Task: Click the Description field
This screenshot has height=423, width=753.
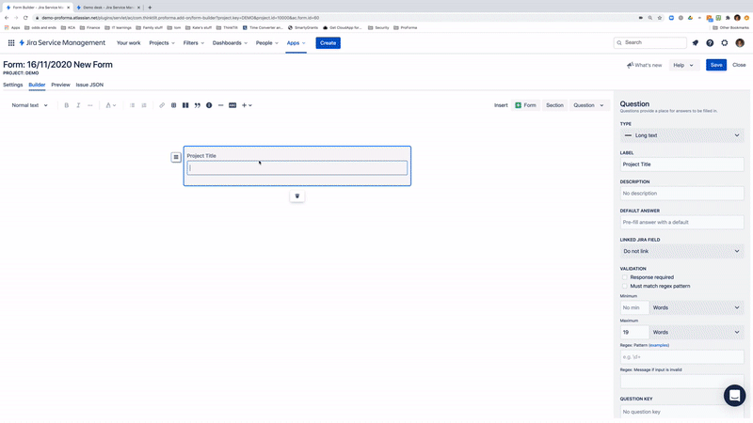Action: pos(681,194)
